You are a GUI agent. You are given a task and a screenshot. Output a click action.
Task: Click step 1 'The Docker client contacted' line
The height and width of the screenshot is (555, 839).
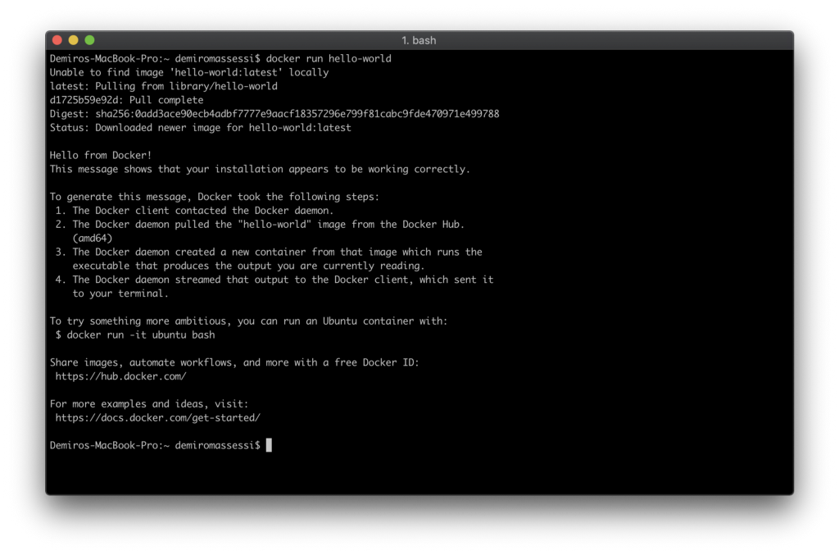click(x=195, y=211)
